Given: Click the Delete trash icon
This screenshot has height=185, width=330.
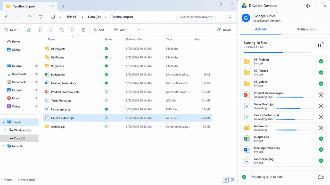Looking at the screenshot, I should [x=84, y=30].
